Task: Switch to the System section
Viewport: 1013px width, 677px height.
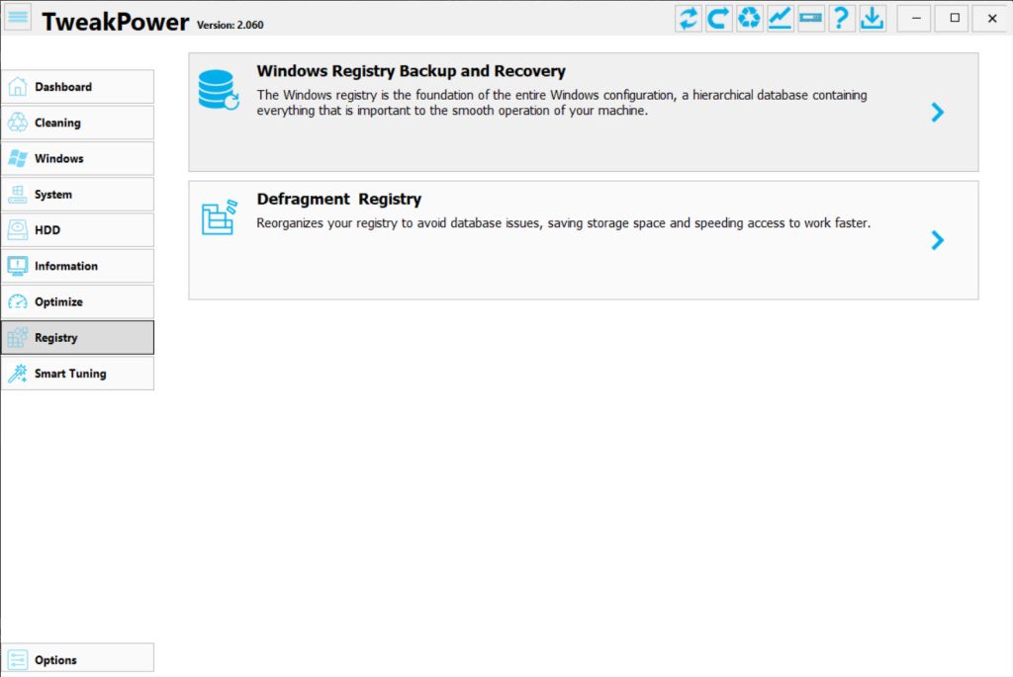Action: tap(77, 195)
